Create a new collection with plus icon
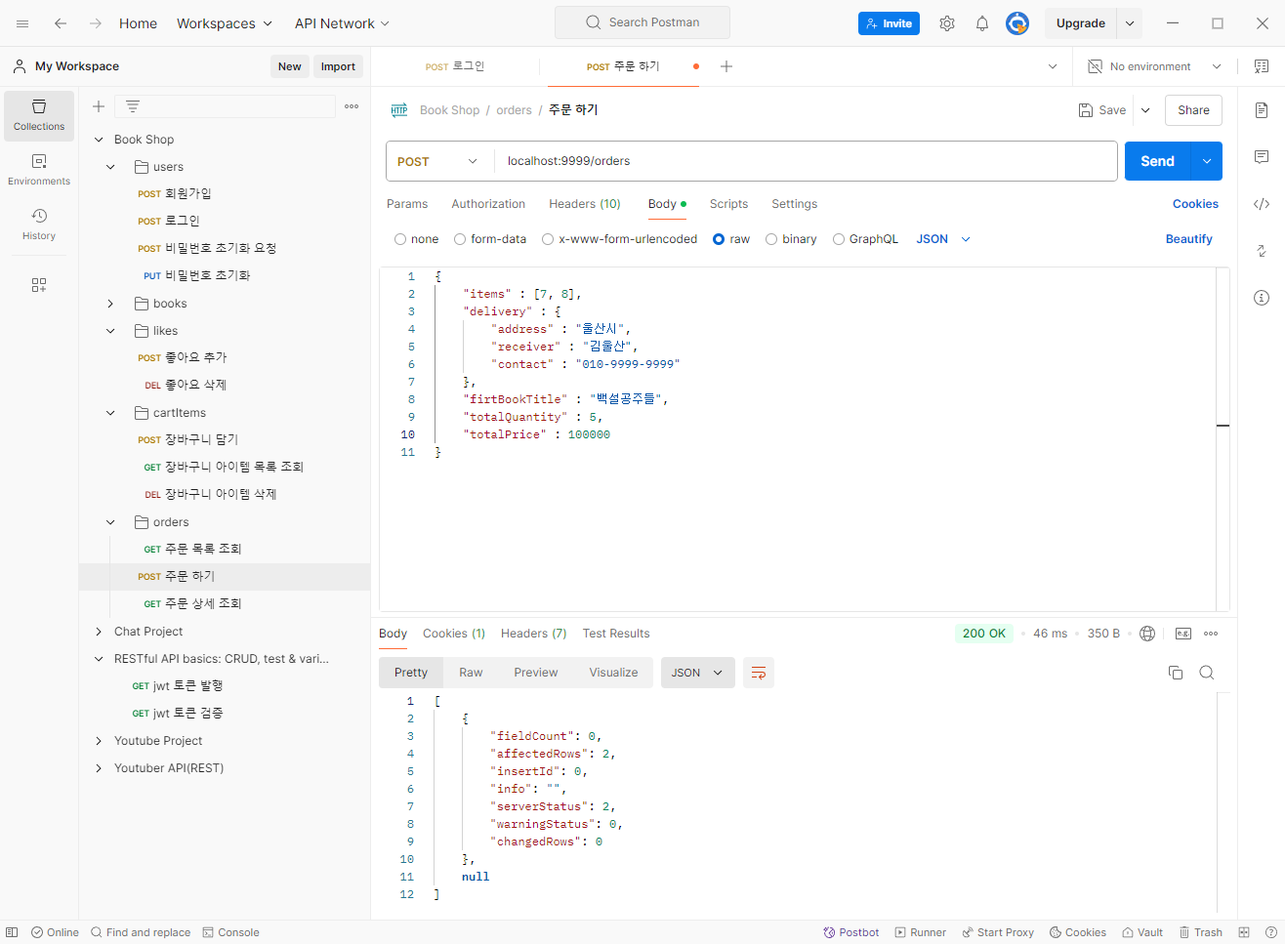1285x944 pixels. 99,106
